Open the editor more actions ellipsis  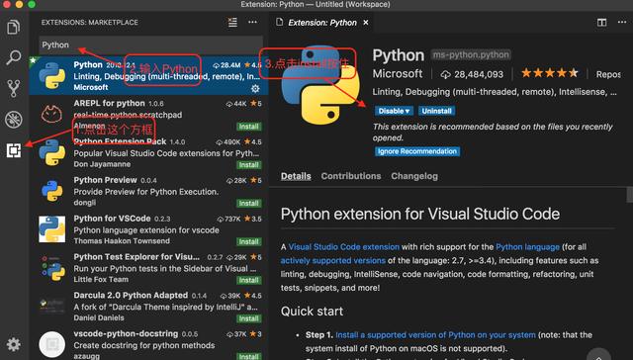click(x=622, y=22)
